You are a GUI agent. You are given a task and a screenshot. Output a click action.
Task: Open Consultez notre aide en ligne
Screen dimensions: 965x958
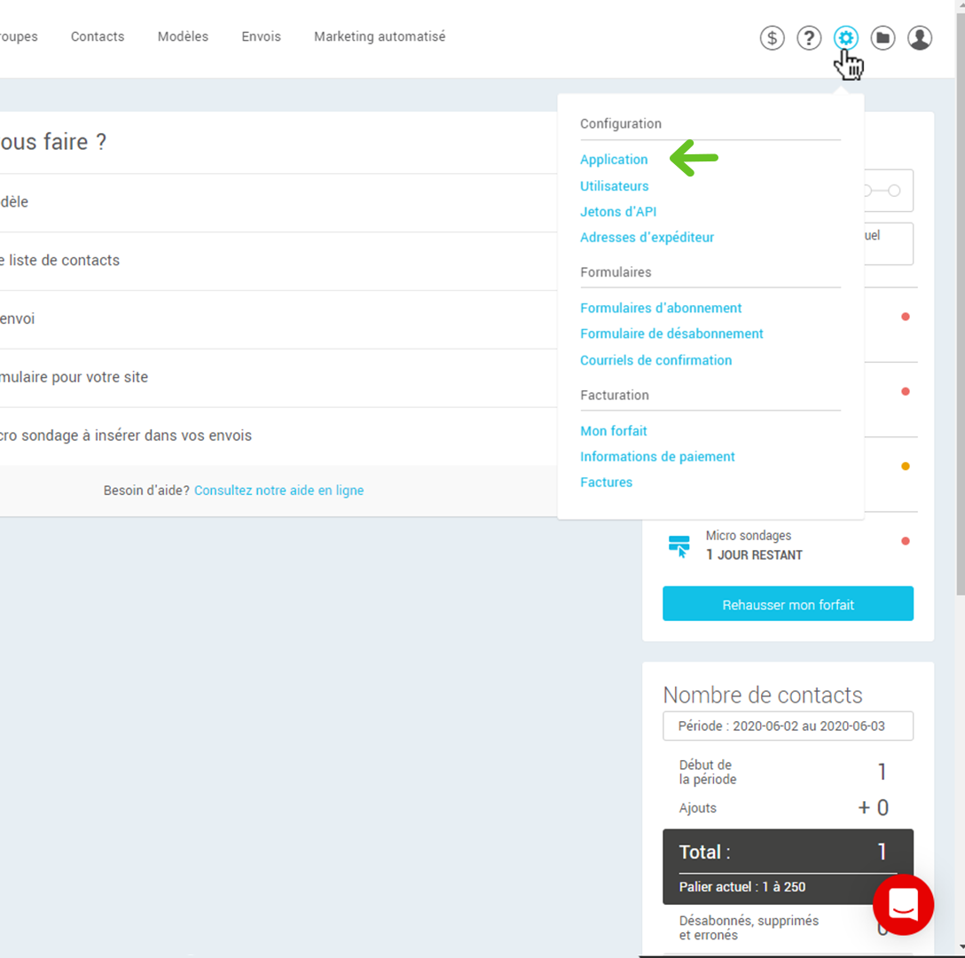[x=279, y=490]
